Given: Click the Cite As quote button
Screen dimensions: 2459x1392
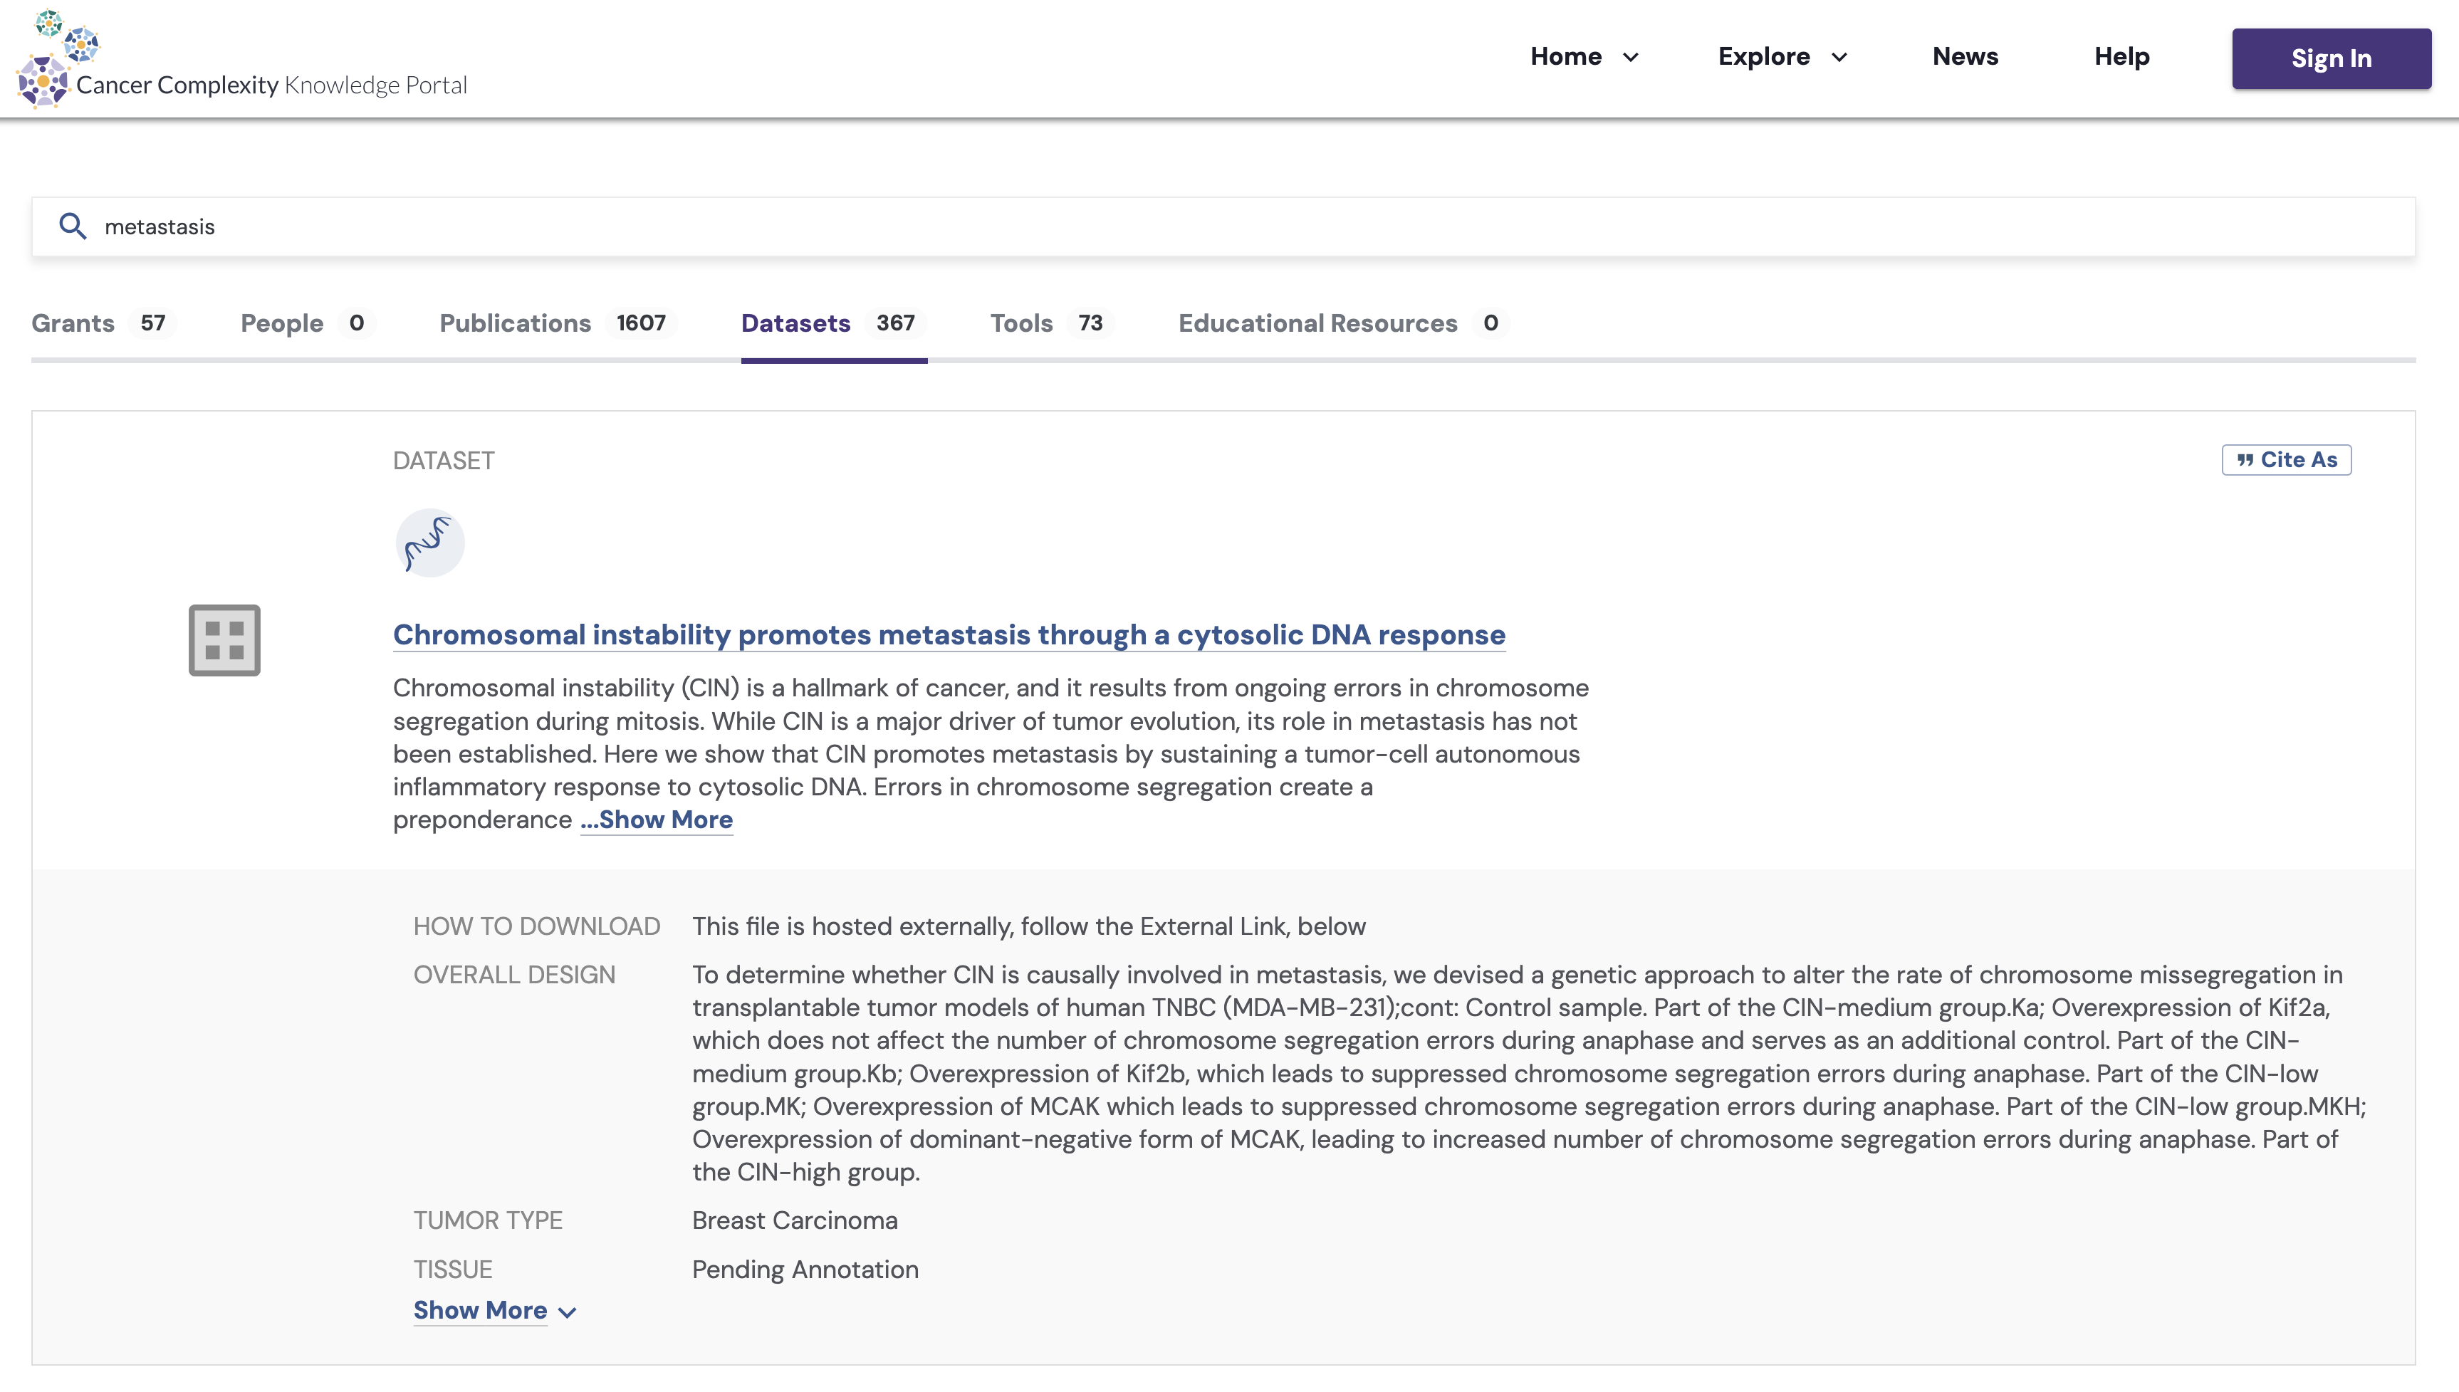Looking at the screenshot, I should pos(2286,460).
